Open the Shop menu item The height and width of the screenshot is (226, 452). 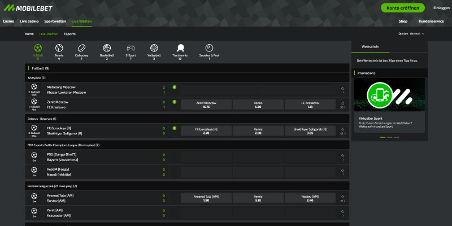point(403,21)
